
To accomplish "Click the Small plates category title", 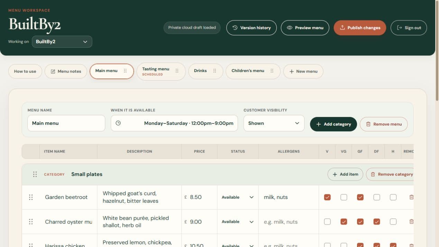I will pos(87,174).
